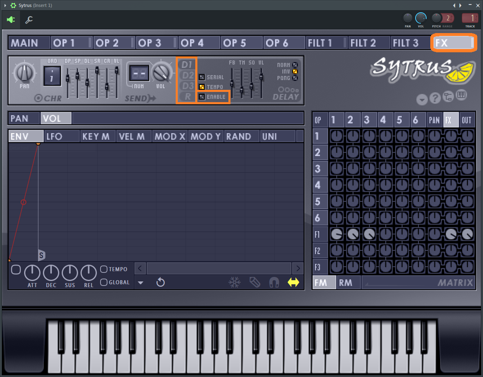The image size is (483, 377).
Task: Enable the delay ENABLE switch
Action: [x=202, y=97]
